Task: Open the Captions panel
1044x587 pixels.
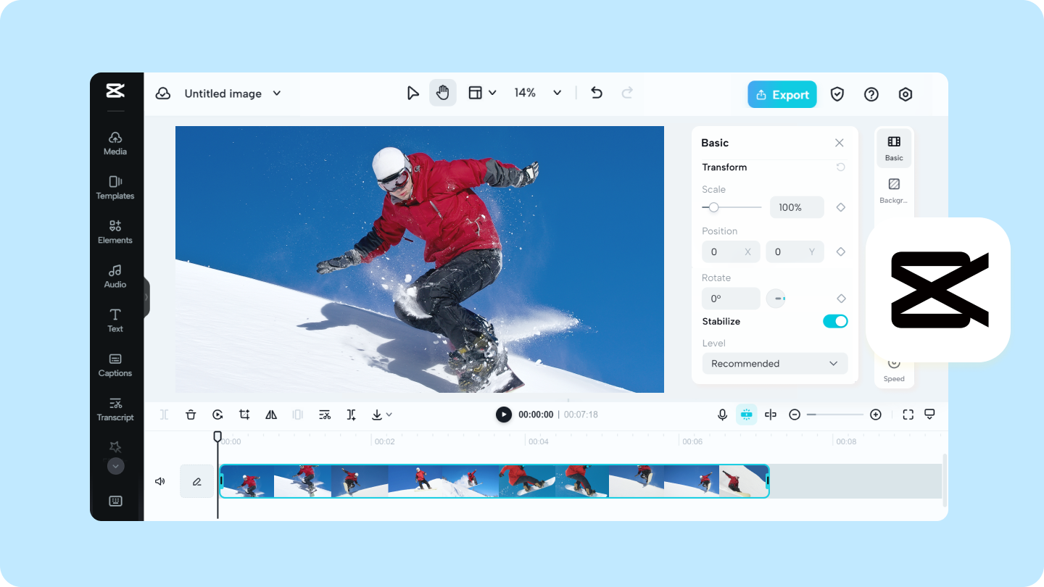Action: point(115,365)
